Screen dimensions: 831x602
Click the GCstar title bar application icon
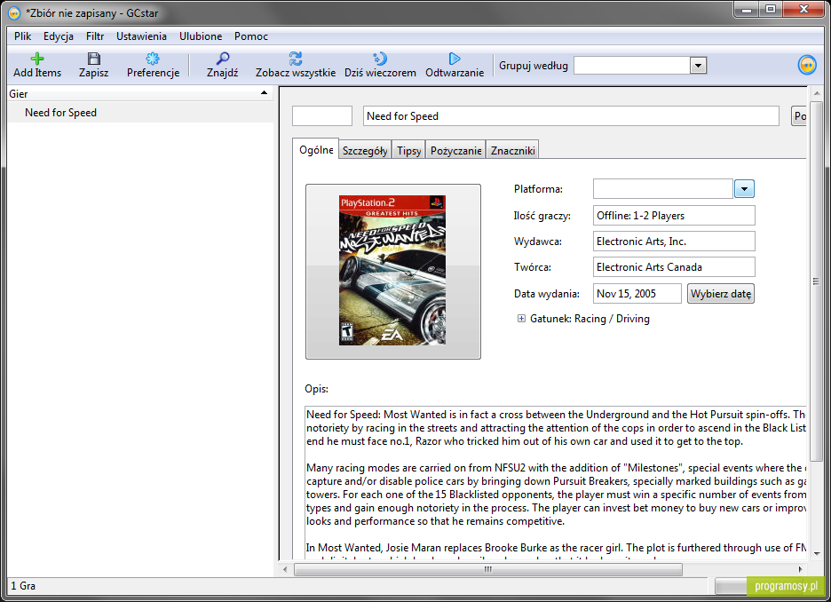click(15, 13)
